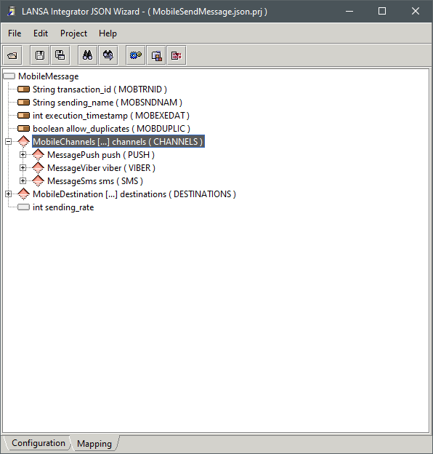The image size is (433, 454).
Task: Expand the MessageSms sms node
Action: tap(23, 180)
